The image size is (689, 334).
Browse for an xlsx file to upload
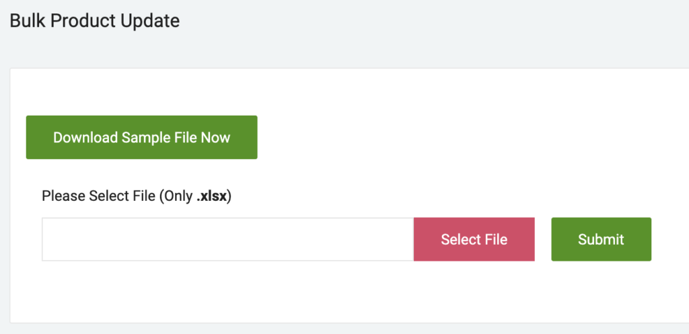[x=474, y=239]
